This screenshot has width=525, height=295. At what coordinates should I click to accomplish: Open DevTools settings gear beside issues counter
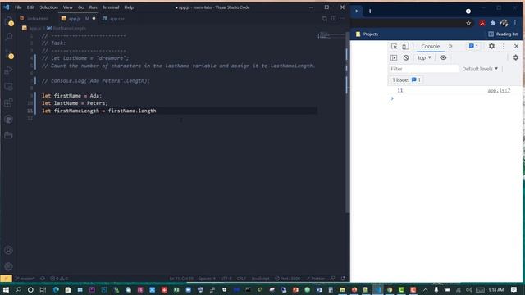tap(491, 46)
